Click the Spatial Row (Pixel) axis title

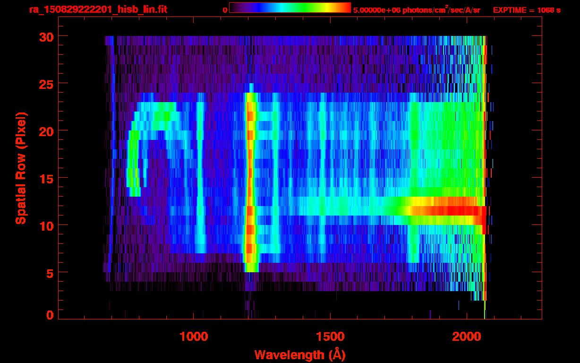(x=20, y=168)
